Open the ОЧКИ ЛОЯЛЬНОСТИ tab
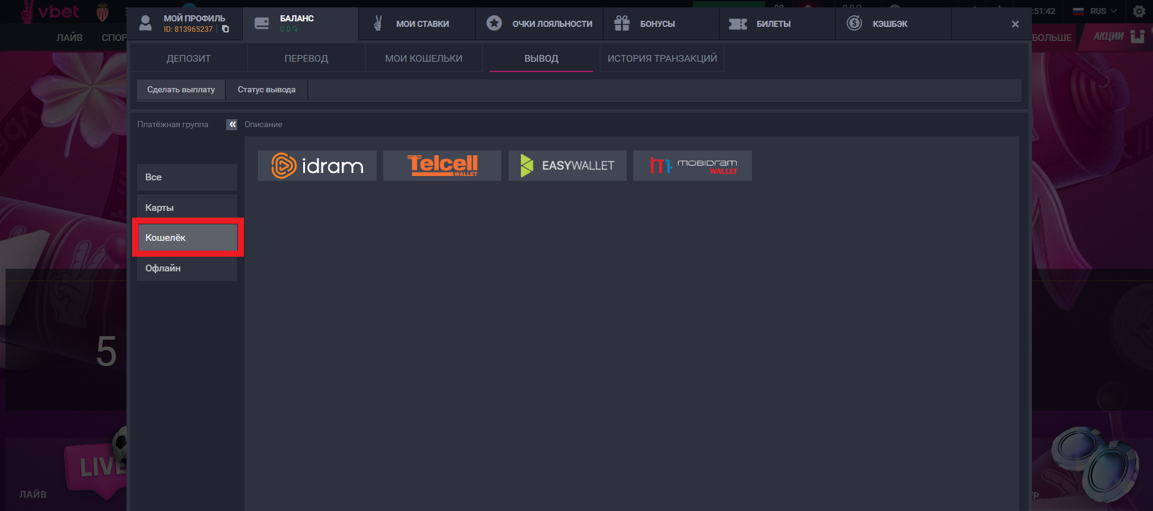1153x511 pixels. [539, 24]
